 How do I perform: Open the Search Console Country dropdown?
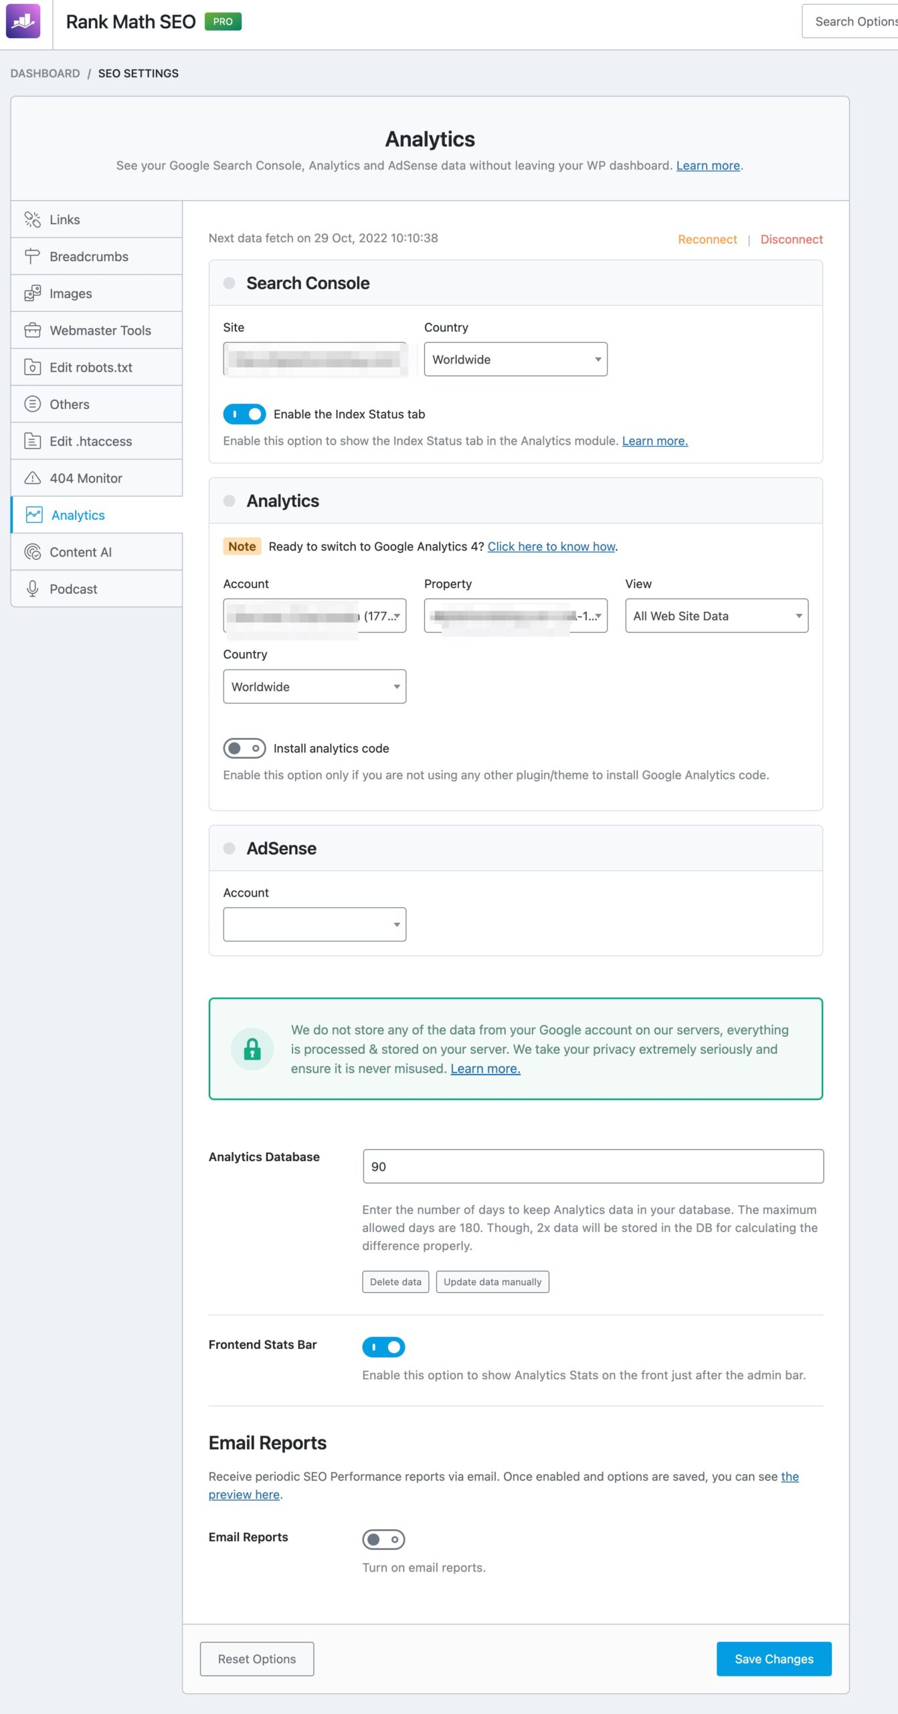pyautogui.click(x=515, y=360)
